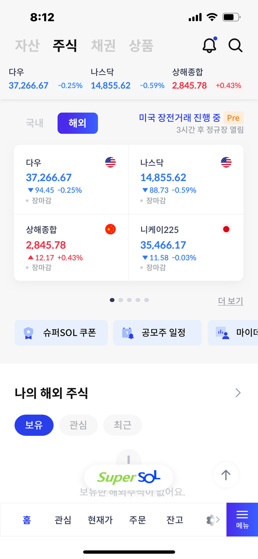The width and height of the screenshot is (258, 559).
Task: Tap the 더 보기 link
Action: [230, 301]
